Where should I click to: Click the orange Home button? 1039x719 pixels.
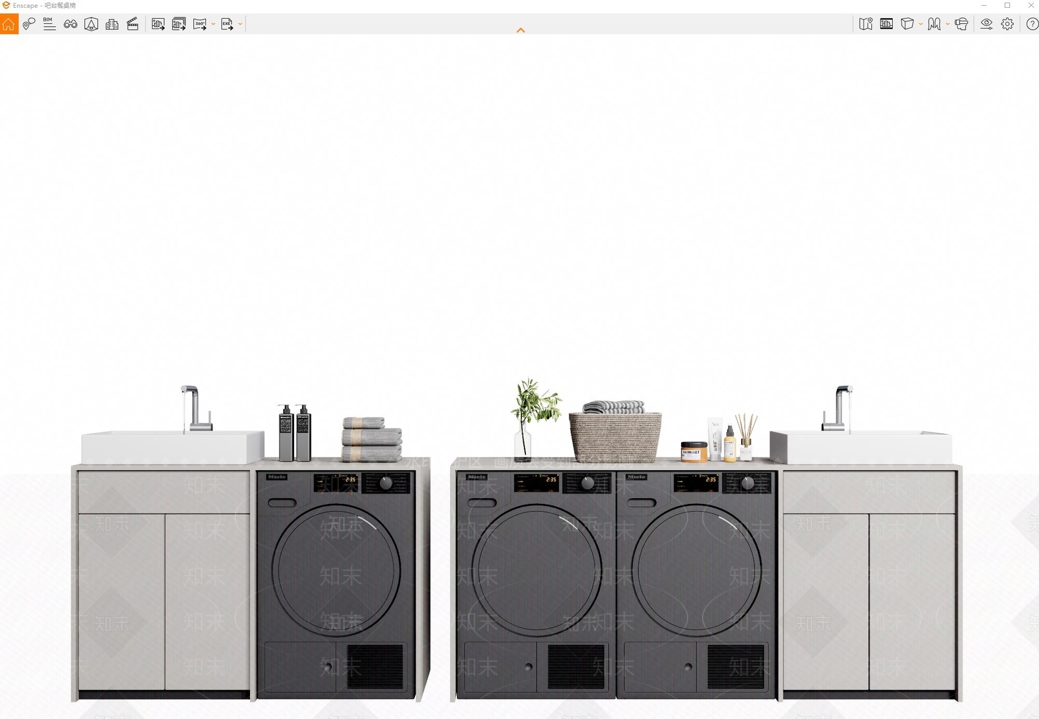tap(9, 24)
